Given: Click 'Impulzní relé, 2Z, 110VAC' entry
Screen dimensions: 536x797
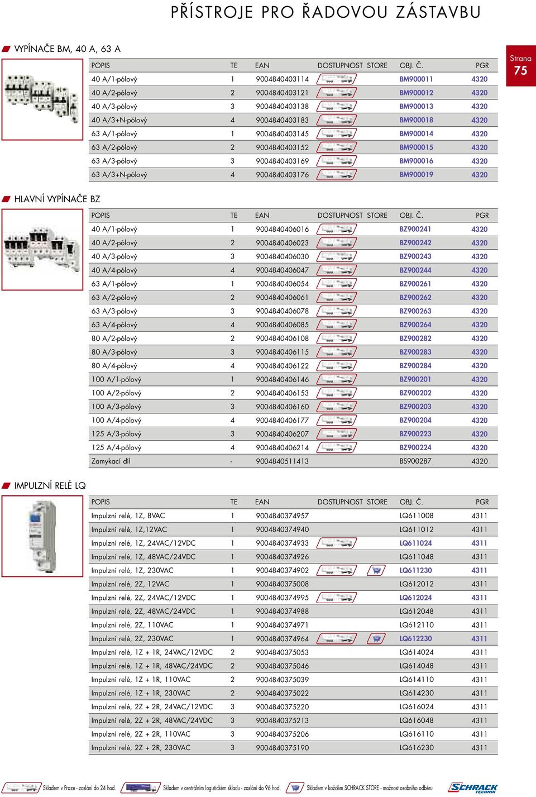Looking at the screenshot, I should [x=132, y=625].
